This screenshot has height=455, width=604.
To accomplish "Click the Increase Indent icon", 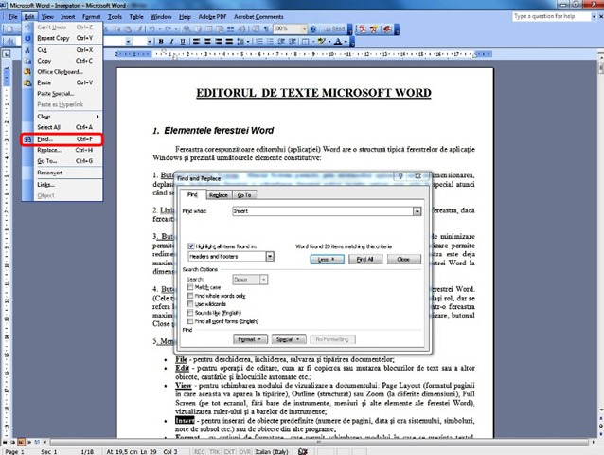I will 293,42.
